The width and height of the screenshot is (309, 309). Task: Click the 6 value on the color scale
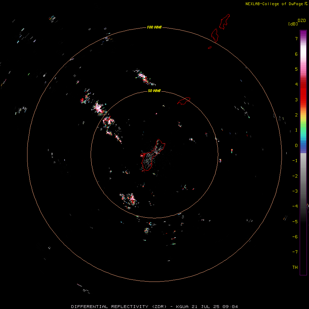(296, 54)
